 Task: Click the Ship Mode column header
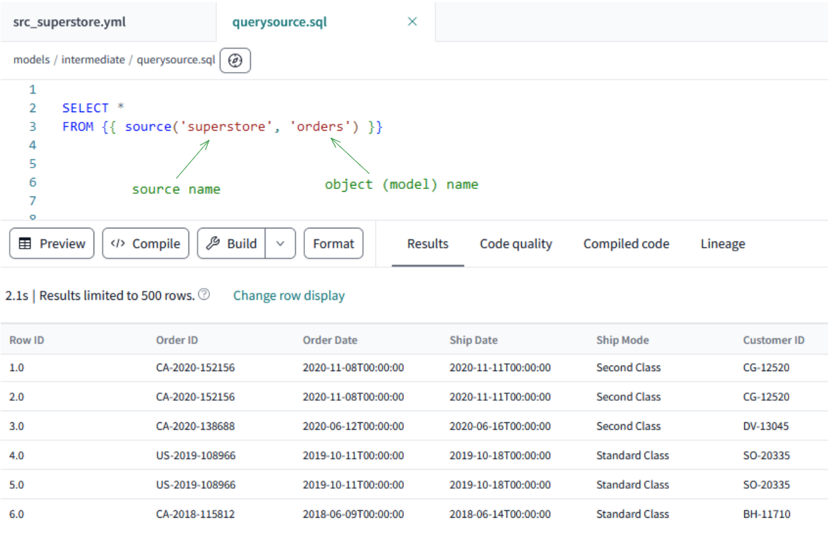click(x=622, y=340)
